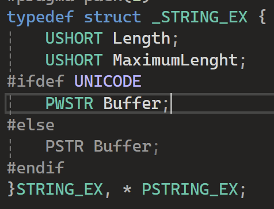The height and width of the screenshot is (209, 274).
Task: Click the _STRING_EX struct name
Action: pos(200,18)
